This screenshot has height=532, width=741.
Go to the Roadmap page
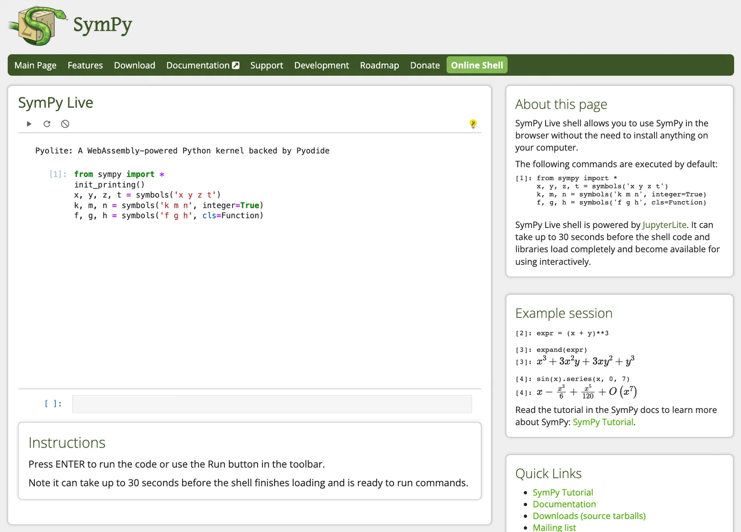(379, 65)
